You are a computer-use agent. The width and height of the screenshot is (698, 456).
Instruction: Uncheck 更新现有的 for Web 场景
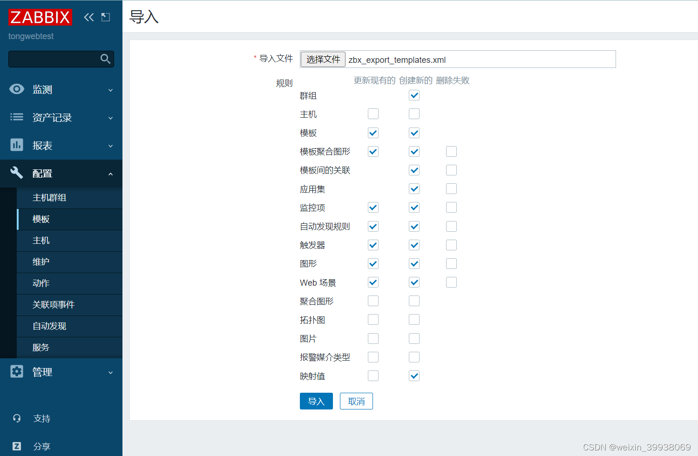point(373,282)
